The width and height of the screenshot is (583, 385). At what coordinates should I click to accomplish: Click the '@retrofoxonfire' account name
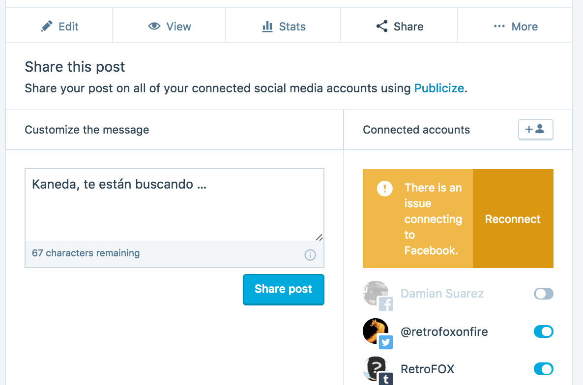(x=444, y=331)
